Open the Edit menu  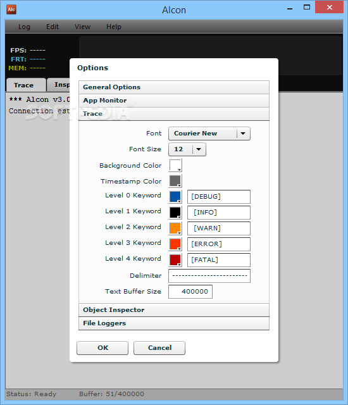click(53, 27)
